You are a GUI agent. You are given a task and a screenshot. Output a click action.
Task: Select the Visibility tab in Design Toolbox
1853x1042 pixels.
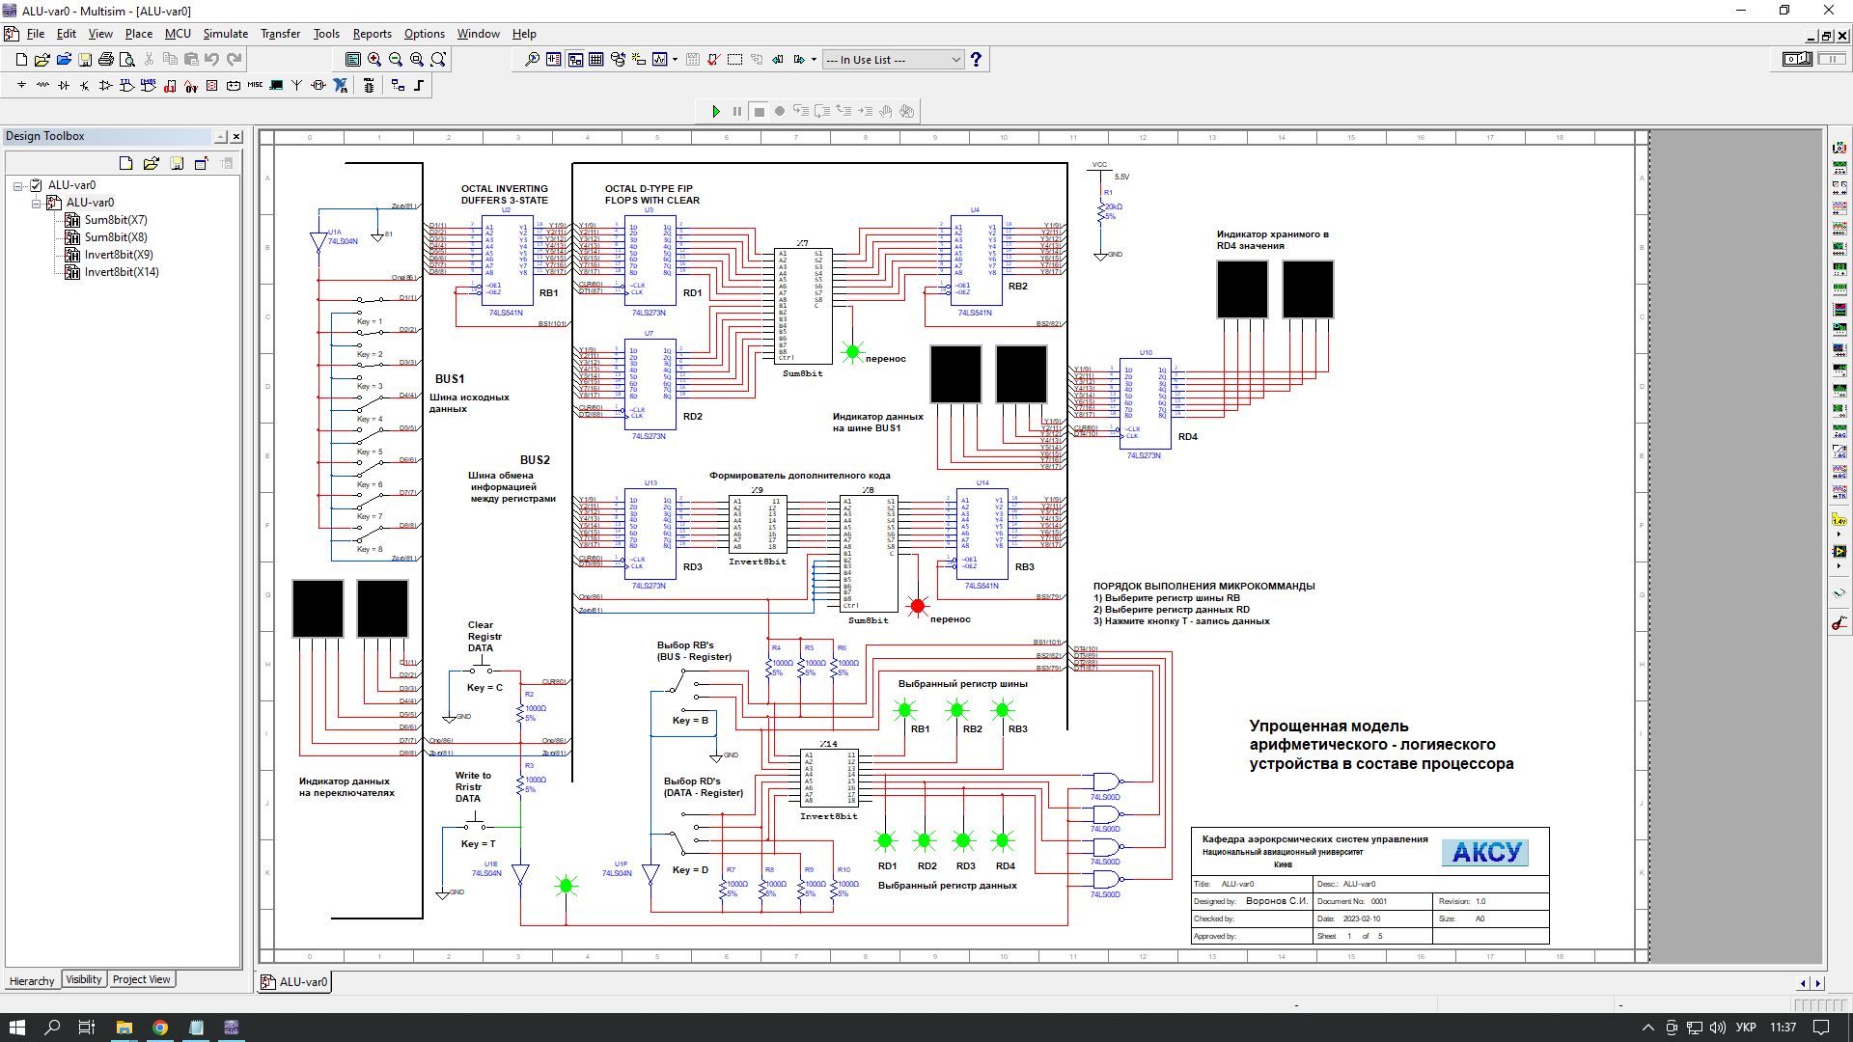click(84, 980)
